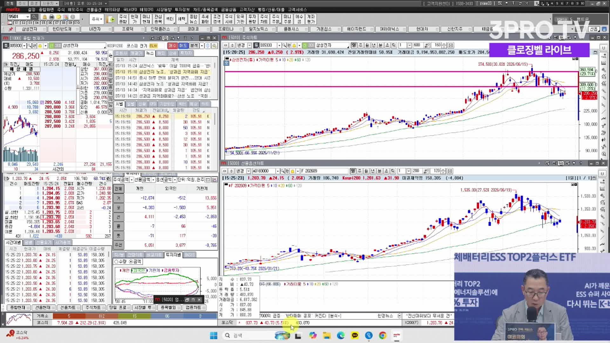610x343 pixels.
Task: Toggle the 외국인 series in investor chart legend
Action: click(139, 271)
